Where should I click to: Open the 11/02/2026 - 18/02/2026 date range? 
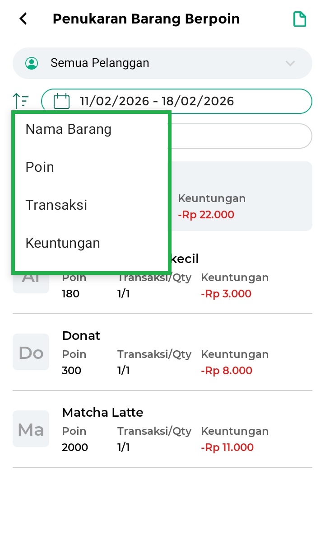tap(176, 101)
